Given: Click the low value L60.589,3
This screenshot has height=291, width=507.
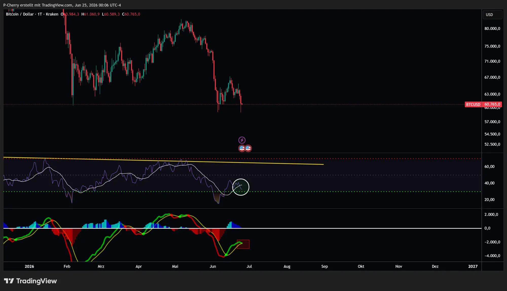Looking at the screenshot, I should (x=111, y=14).
